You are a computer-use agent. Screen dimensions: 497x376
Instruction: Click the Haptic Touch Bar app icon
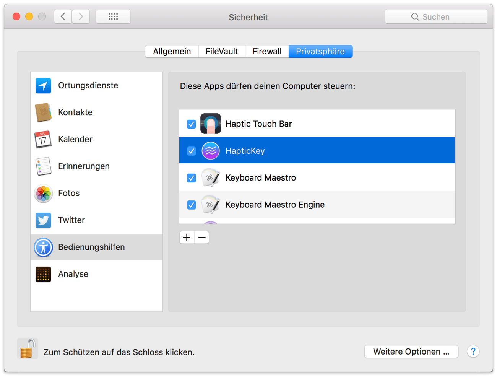[211, 124]
